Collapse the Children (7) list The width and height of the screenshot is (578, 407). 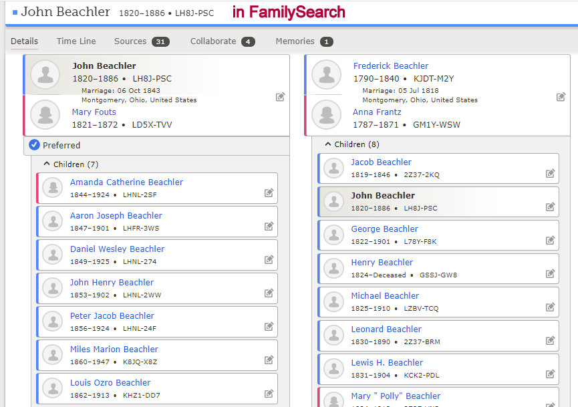[47, 164]
